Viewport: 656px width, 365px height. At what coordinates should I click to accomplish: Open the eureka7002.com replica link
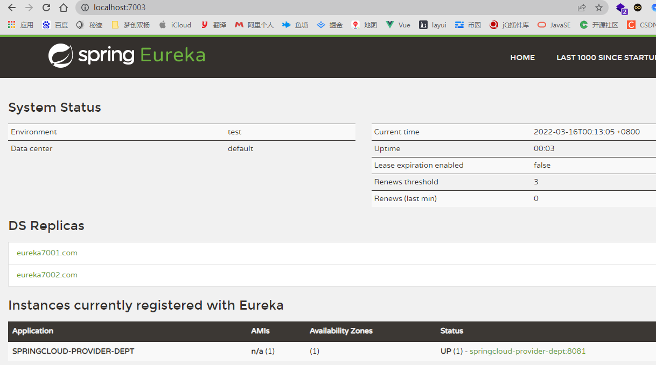point(47,275)
